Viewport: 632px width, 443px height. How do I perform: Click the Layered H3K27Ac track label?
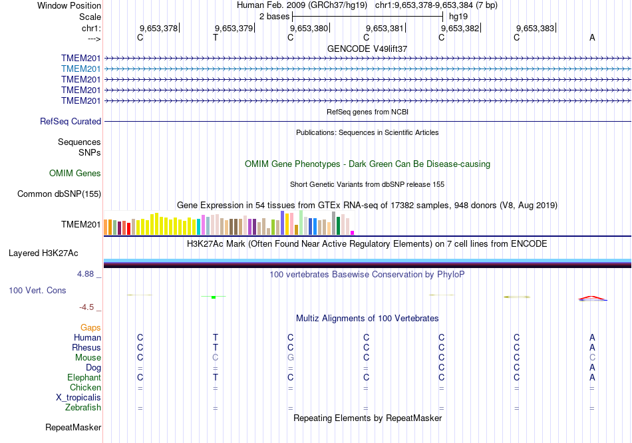tap(43, 253)
